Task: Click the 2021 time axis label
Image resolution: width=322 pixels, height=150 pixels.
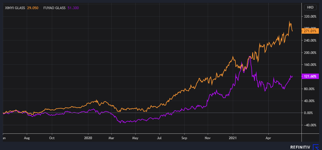Action: tap(233, 139)
